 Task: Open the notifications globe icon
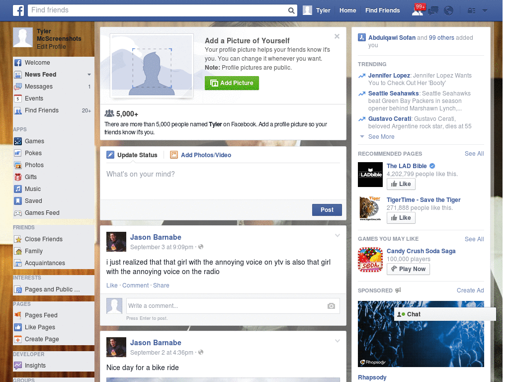[449, 11]
